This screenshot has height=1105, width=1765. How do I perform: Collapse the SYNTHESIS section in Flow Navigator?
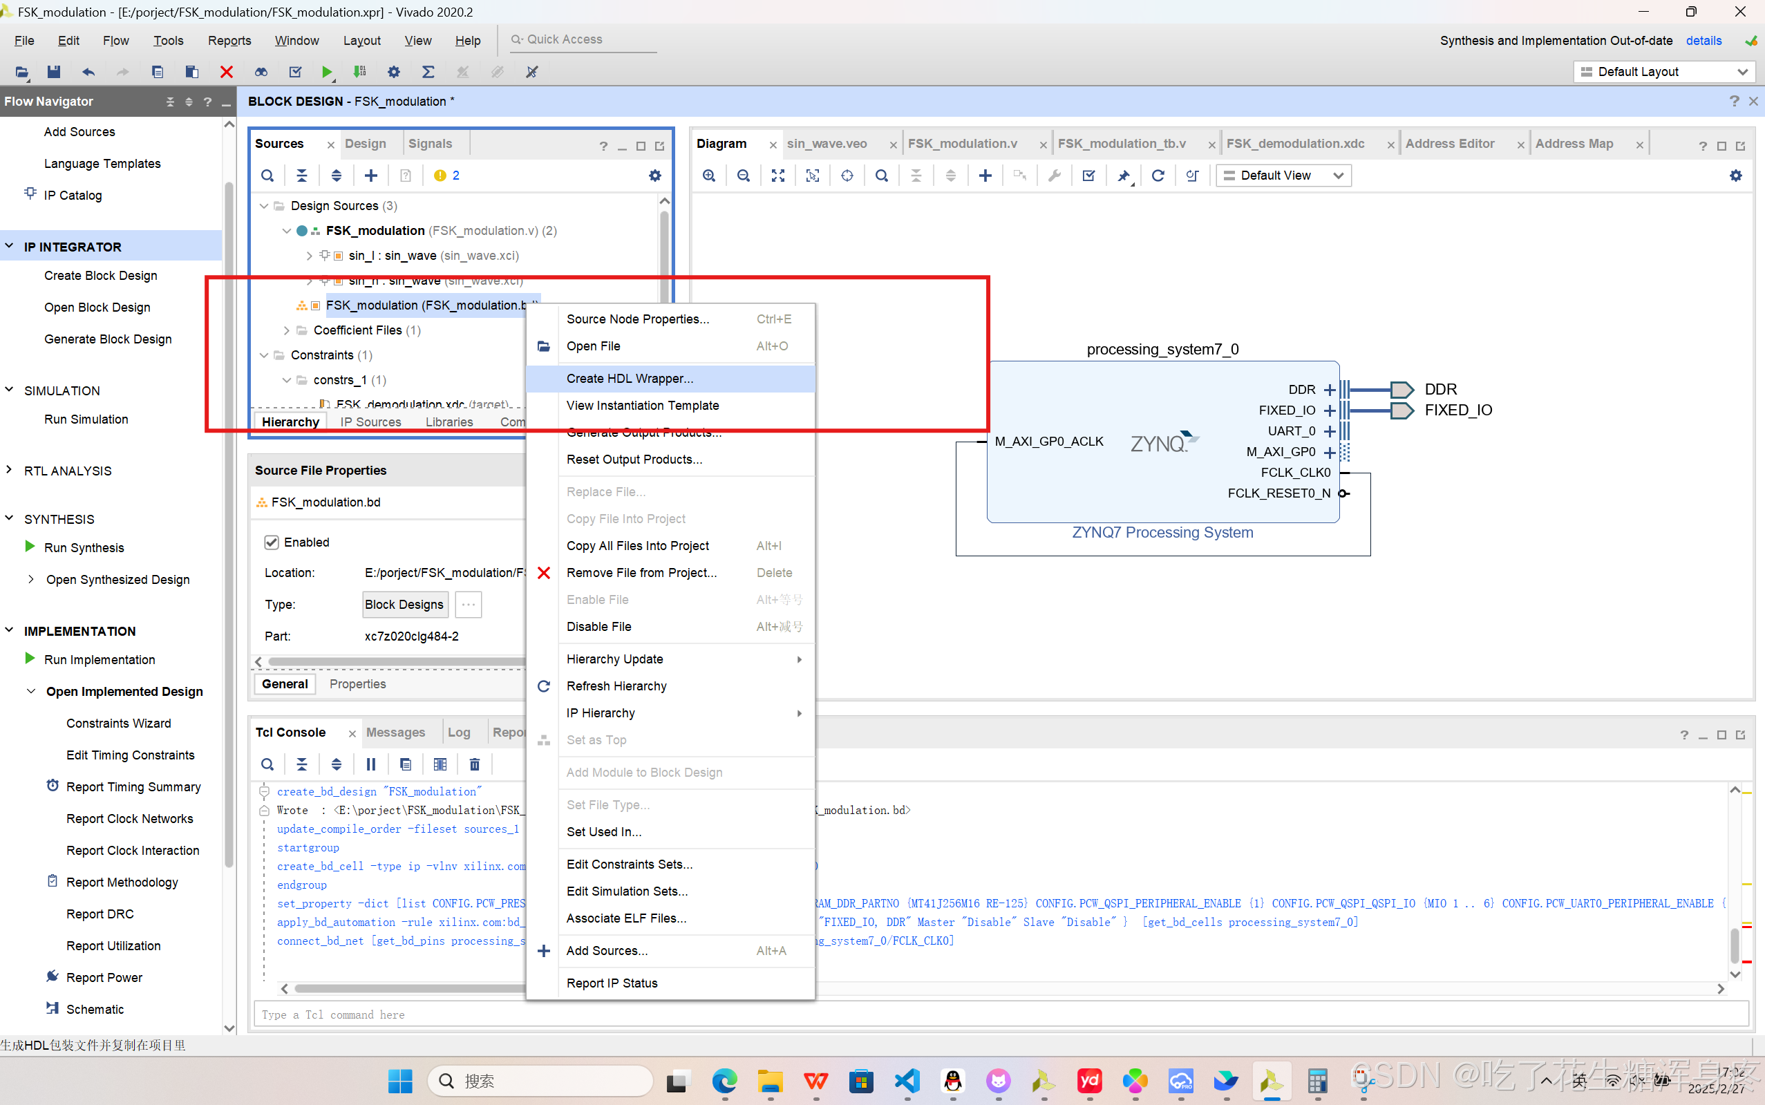[x=9, y=518]
